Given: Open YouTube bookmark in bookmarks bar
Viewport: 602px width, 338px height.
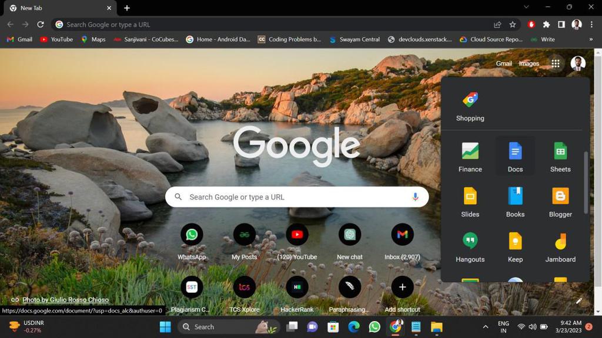Looking at the screenshot, I should click(56, 39).
